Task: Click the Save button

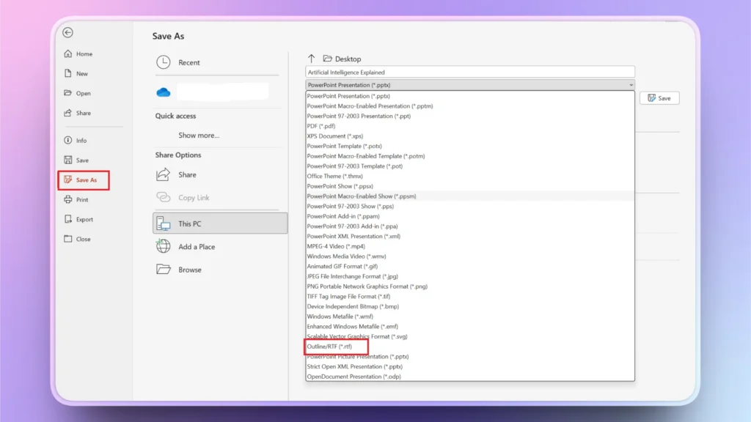Action: (659, 98)
